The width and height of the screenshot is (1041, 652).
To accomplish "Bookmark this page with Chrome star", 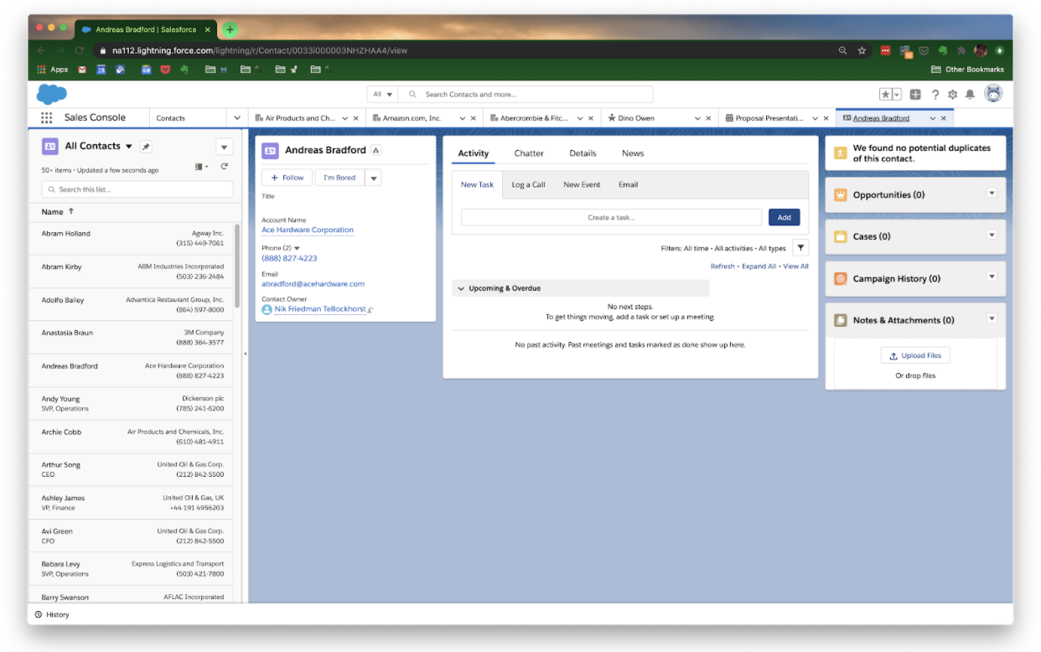I will click(x=862, y=50).
